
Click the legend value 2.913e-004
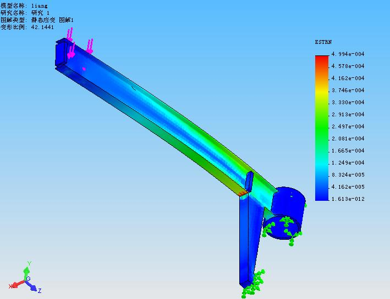pos(348,115)
